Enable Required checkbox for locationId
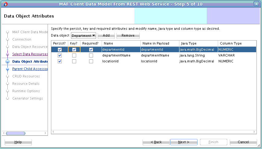The height and width of the screenshot is (149, 262). (x=91, y=61)
